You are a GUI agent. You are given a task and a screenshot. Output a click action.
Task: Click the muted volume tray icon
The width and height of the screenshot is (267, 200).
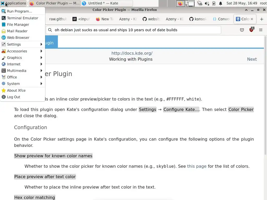click(207, 3)
